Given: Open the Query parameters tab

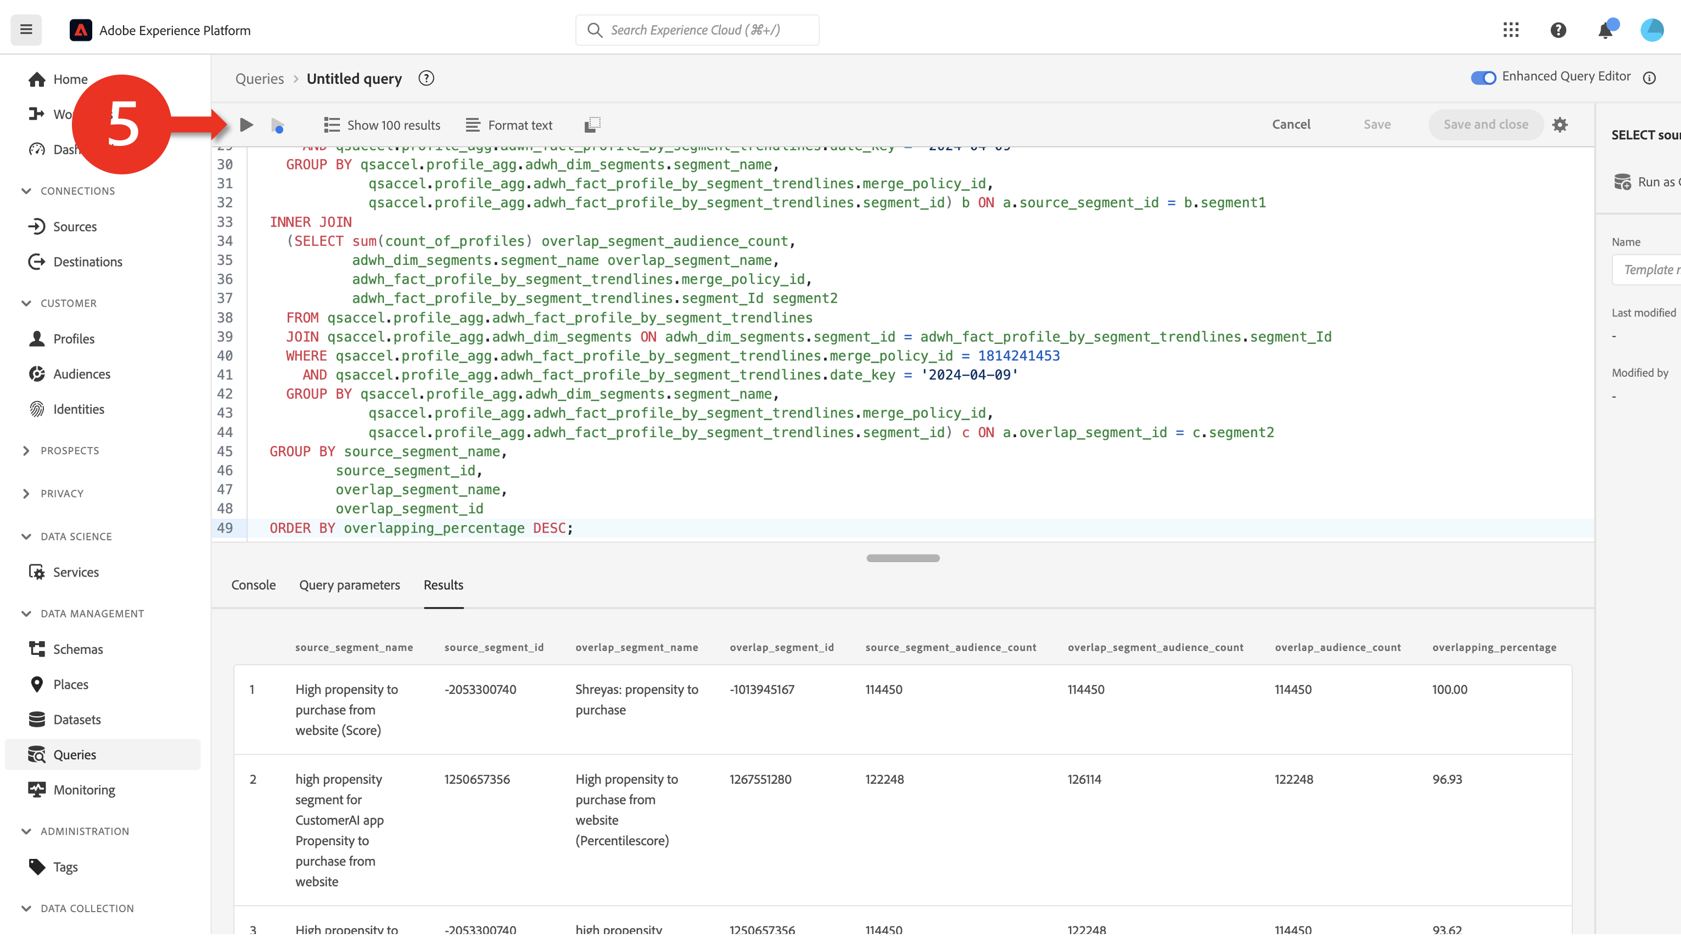Looking at the screenshot, I should [x=350, y=585].
